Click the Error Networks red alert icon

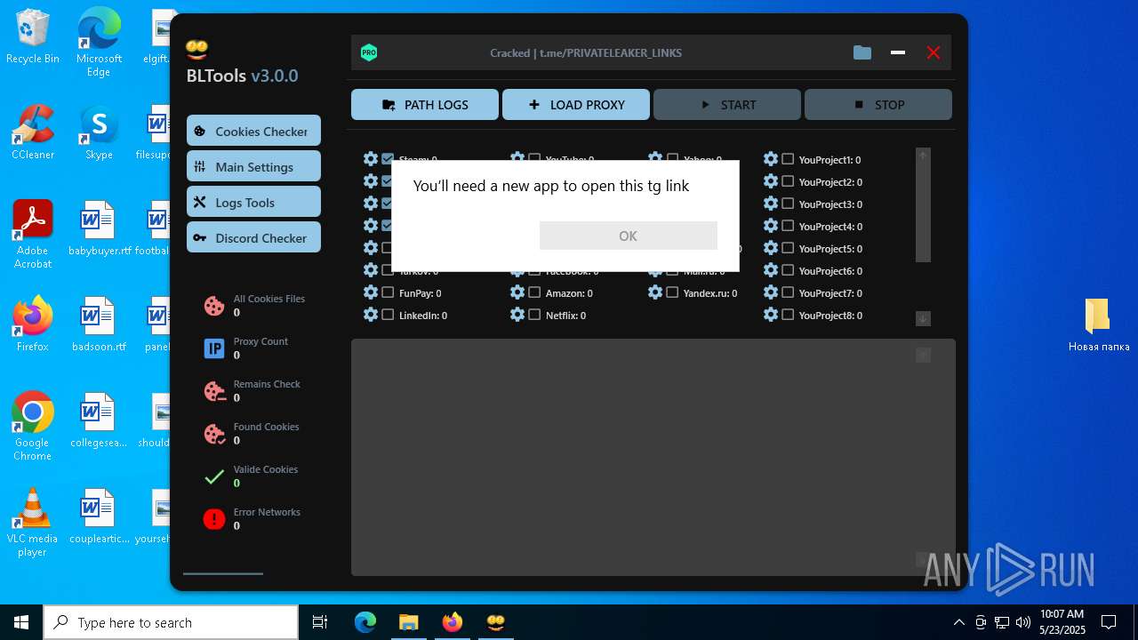(214, 519)
